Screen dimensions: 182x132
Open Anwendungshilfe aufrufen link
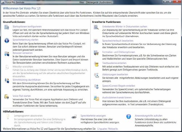[x=149, y=116]
